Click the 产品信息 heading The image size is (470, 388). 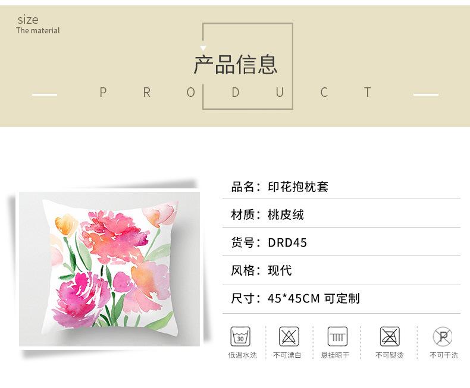tap(236, 65)
